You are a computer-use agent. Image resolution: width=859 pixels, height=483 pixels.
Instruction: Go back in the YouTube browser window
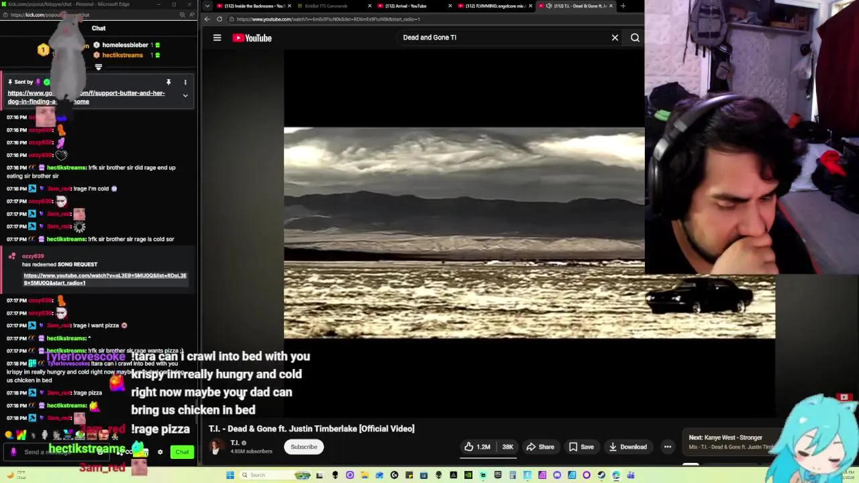207,19
